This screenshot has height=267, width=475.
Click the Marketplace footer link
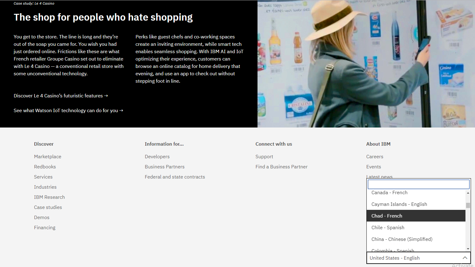click(x=48, y=157)
